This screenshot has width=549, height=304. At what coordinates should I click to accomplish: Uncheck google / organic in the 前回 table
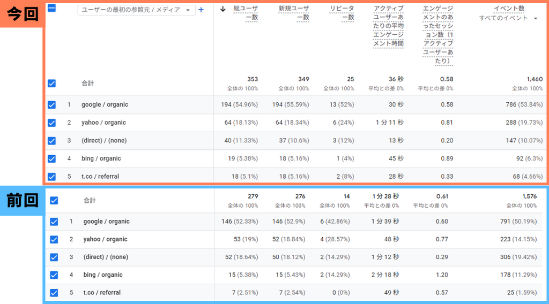tap(54, 222)
